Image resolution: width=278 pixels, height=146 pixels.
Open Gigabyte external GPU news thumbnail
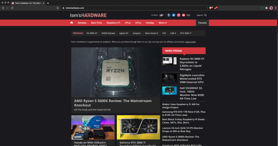[169, 78]
